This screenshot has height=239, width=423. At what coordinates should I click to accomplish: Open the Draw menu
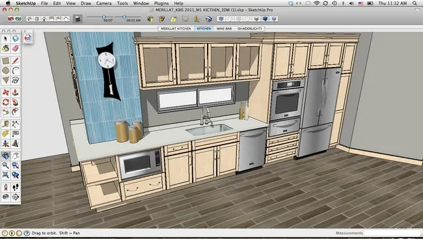pos(86,3)
